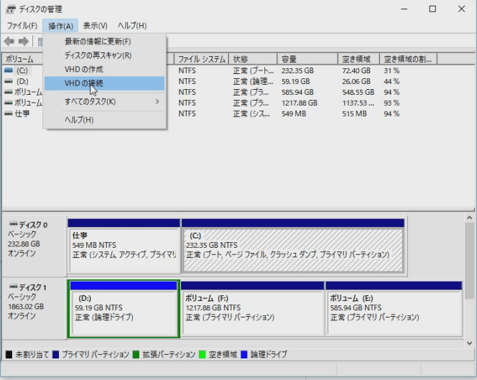Click the 44 % free percentage cell
The height and width of the screenshot is (380, 477).
click(x=392, y=81)
